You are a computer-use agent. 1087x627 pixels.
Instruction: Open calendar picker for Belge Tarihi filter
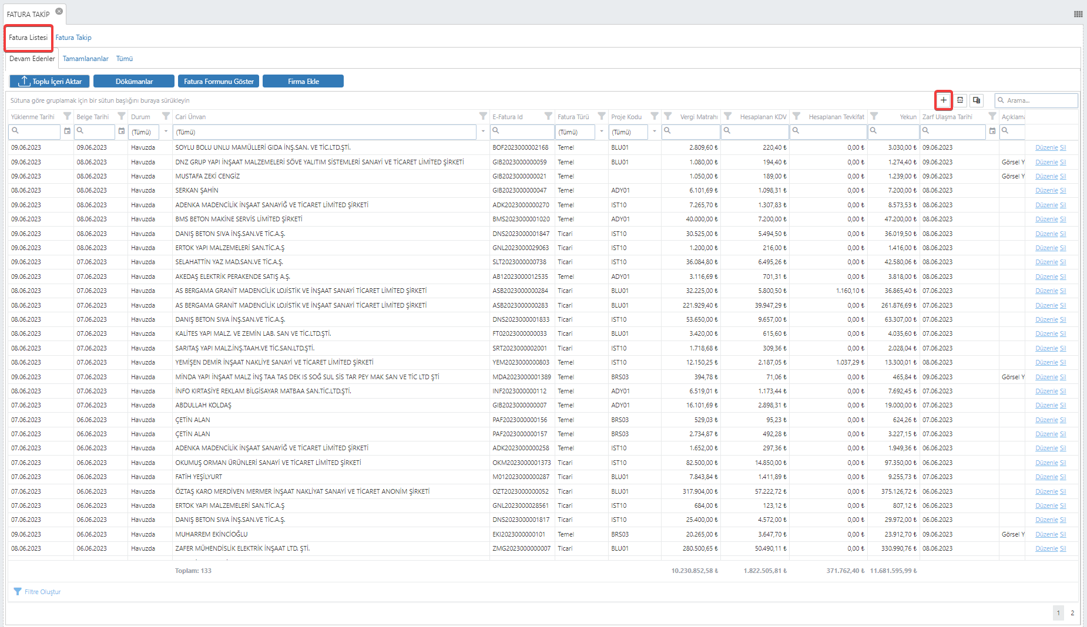(x=122, y=132)
